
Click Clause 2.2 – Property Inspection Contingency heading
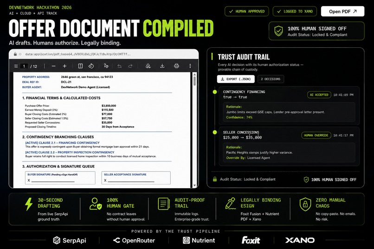pyautogui.click(x=70, y=152)
